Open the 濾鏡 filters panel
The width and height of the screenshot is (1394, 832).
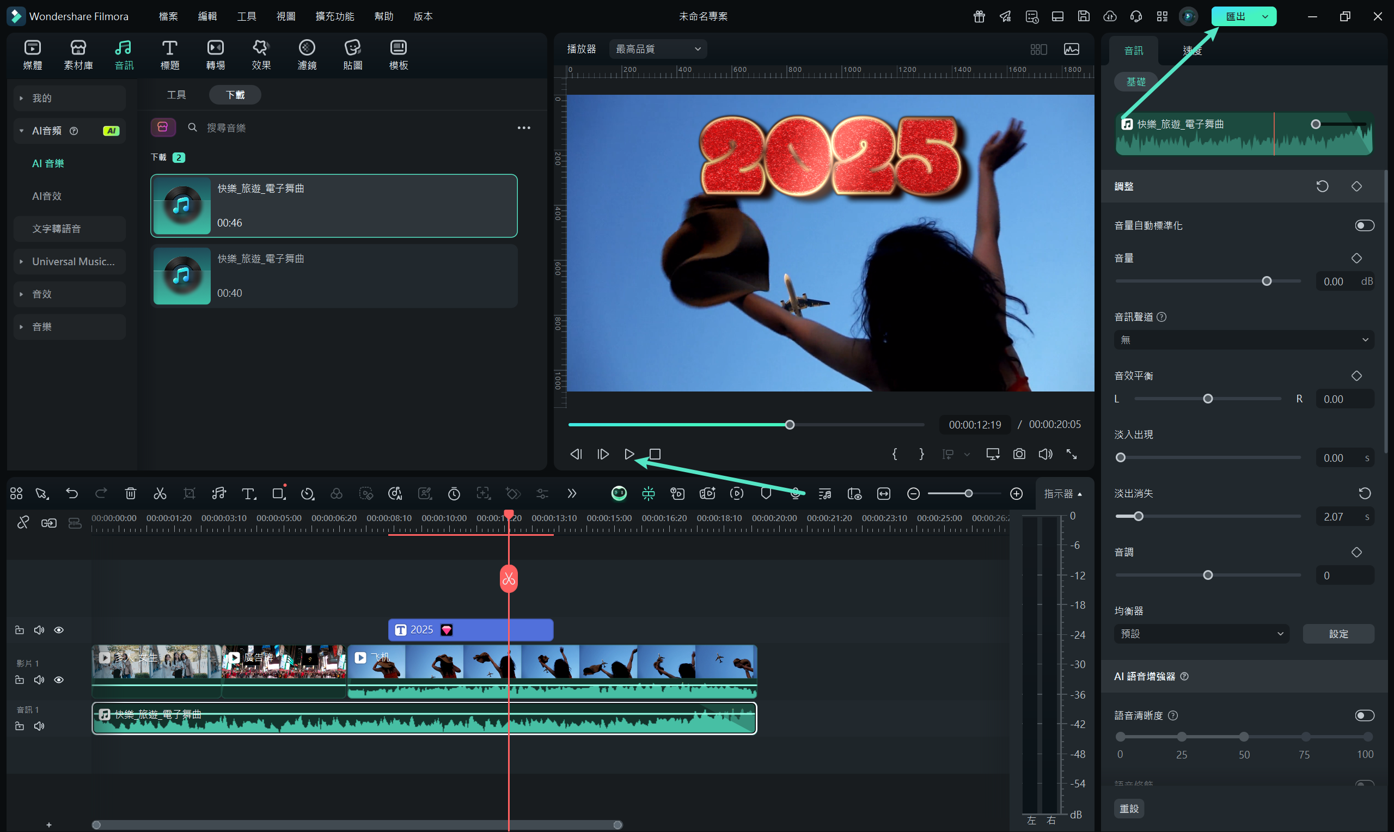307,55
